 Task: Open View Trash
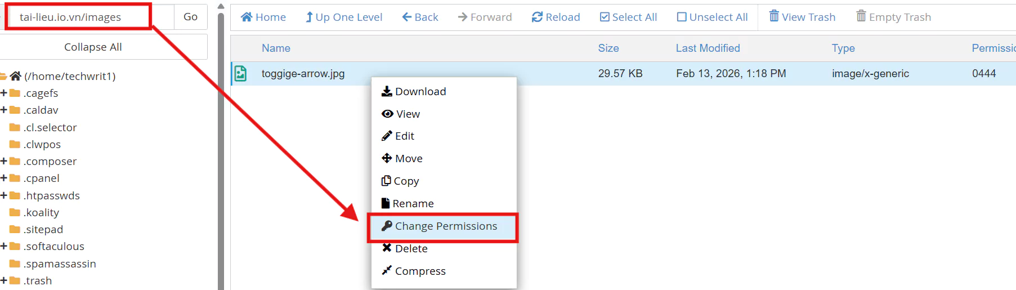802,17
